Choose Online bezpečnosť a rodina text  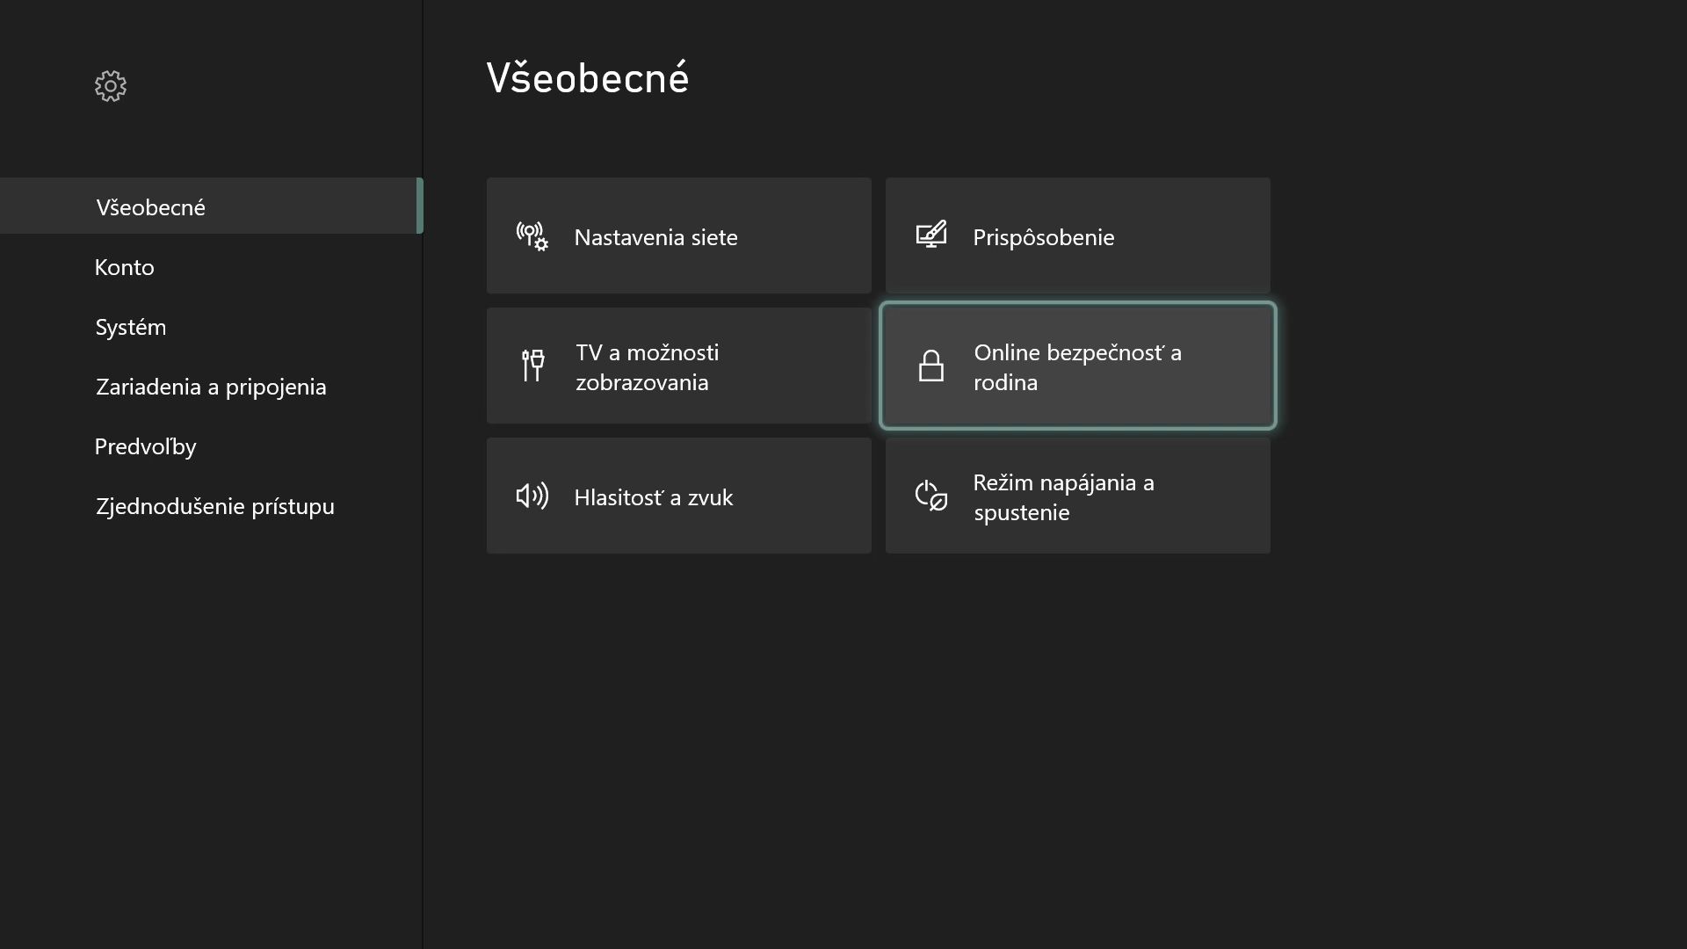(1077, 366)
